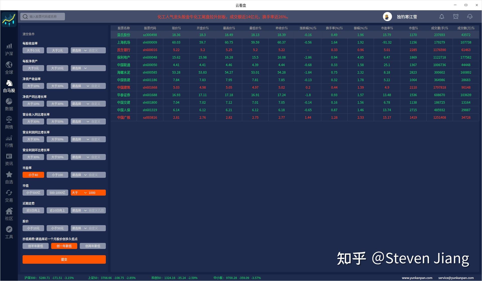
Task: Open 市值 大于 comparison dropdown
Action: pos(79,193)
